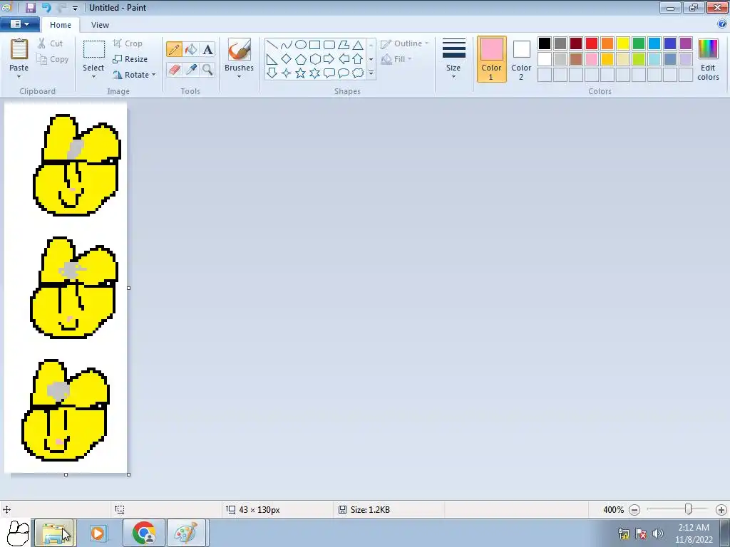Choose the Five-point star shape
This screenshot has width=730, height=547.
point(301,73)
